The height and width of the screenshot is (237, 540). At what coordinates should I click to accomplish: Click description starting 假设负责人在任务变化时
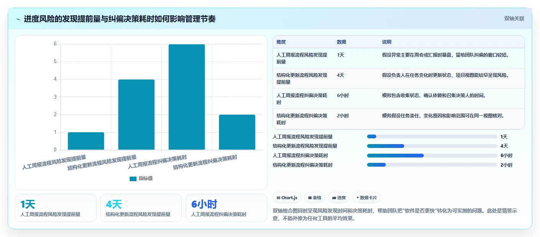coord(446,75)
